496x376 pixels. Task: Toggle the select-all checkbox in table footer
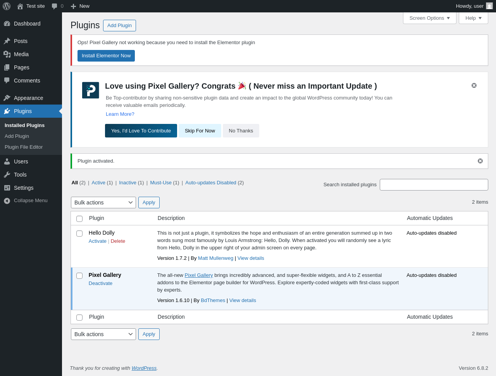(x=79, y=318)
